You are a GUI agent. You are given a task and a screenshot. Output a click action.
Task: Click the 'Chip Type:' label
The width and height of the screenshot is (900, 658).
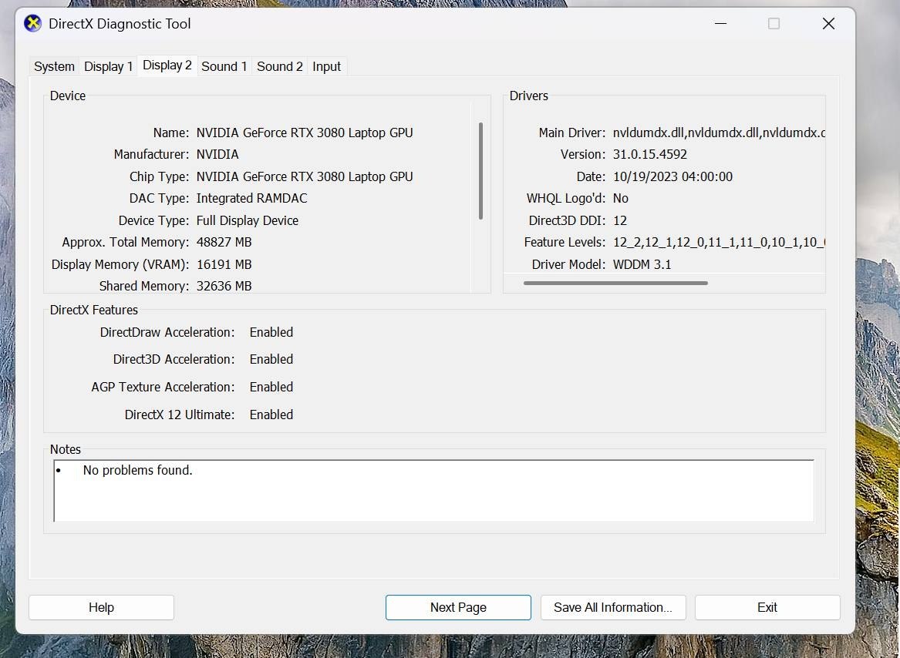159,176
